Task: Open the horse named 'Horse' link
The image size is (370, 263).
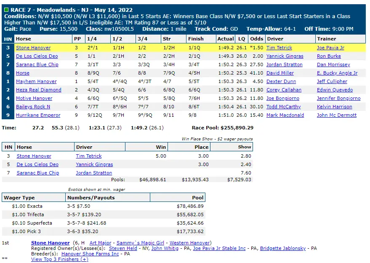Action: pos(23,73)
